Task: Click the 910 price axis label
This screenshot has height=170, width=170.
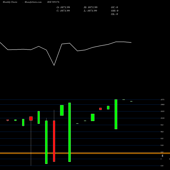Action: pyautogui.click(x=162, y=145)
